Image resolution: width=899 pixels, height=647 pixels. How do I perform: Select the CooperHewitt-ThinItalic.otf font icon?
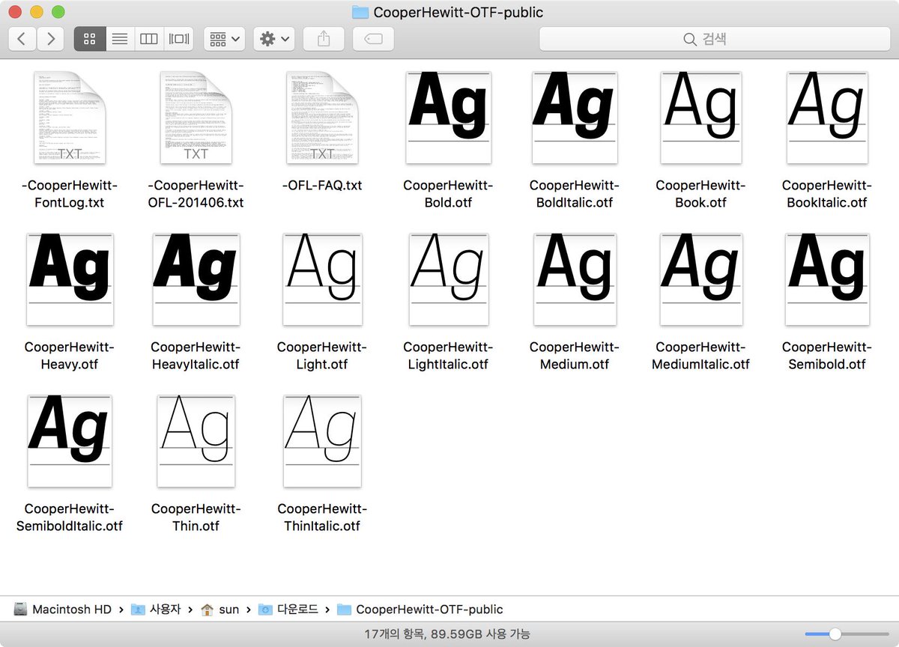tap(322, 441)
